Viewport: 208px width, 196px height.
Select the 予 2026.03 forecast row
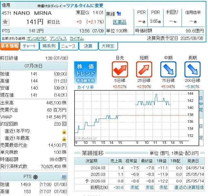pyautogui.click(x=139, y=181)
